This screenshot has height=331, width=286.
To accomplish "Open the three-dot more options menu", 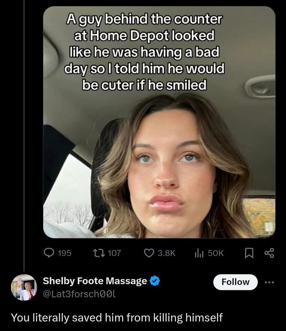I will [x=269, y=282].
